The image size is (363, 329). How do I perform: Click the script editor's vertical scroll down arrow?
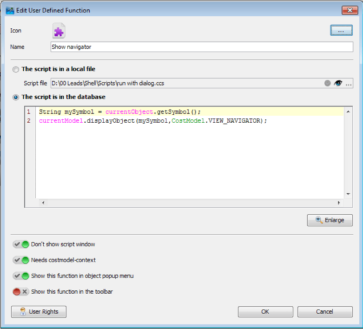click(x=348, y=194)
